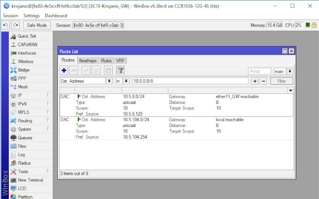This screenshot has width=319, height=199.
Task: Close the Route List window
Action: 291,51
